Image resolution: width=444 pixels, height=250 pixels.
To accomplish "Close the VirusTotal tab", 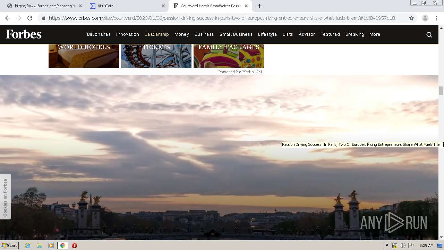I will (163, 6).
